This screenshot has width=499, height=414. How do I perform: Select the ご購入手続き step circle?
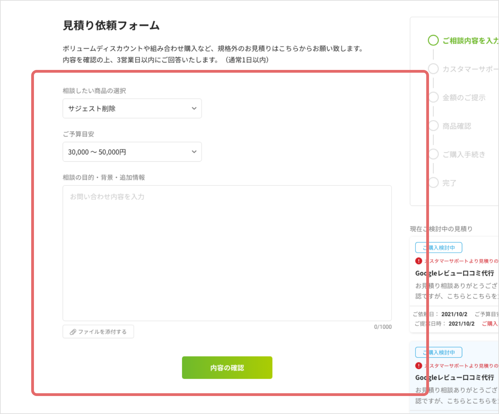433,154
